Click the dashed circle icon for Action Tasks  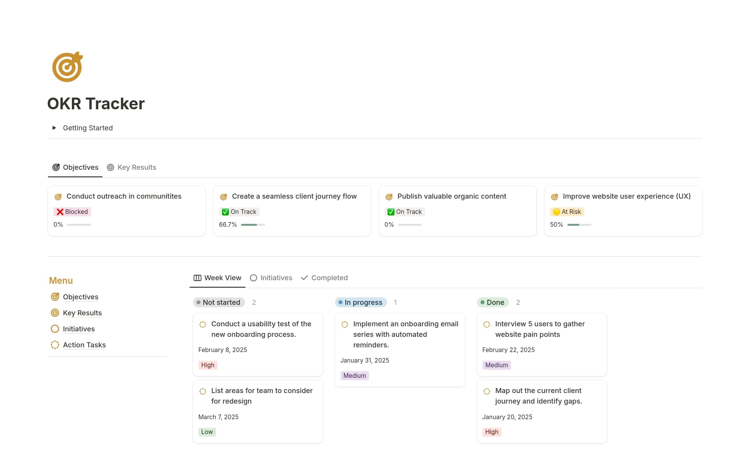(x=55, y=345)
